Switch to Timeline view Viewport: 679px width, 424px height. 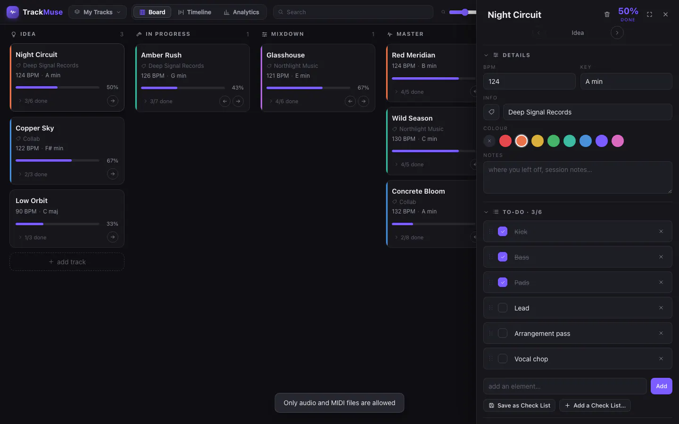[x=195, y=12]
